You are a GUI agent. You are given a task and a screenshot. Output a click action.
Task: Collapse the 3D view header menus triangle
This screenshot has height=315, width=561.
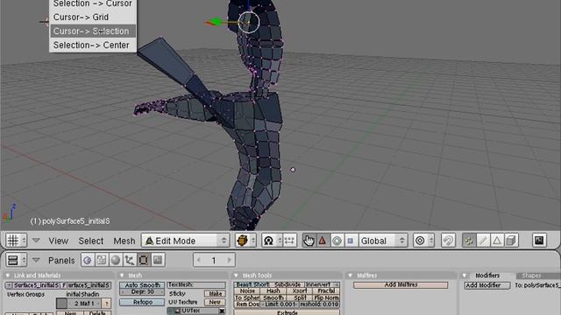tap(36, 241)
